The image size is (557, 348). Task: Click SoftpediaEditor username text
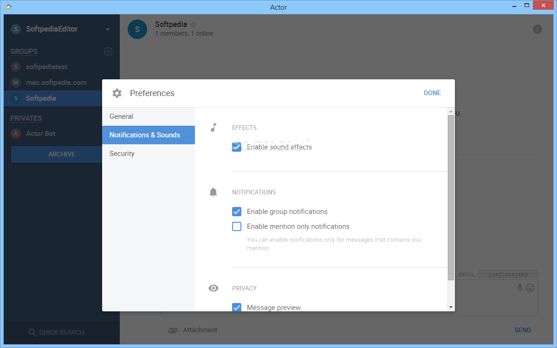tap(52, 29)
